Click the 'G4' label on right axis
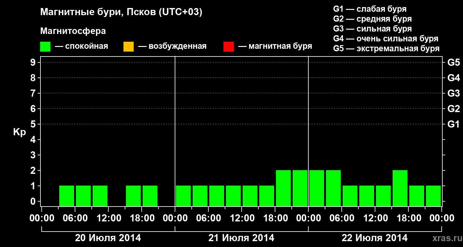The image size is (463, 247). pos(454,78)
